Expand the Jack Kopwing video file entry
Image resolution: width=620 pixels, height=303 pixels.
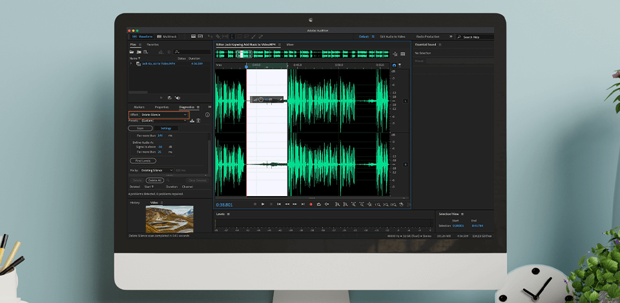(131, 64)
